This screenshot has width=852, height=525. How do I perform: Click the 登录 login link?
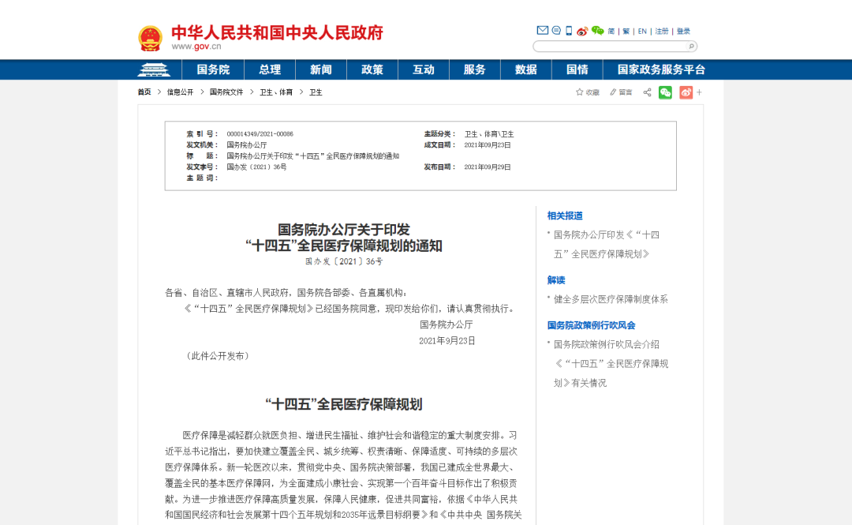click(x=683, y=32)
